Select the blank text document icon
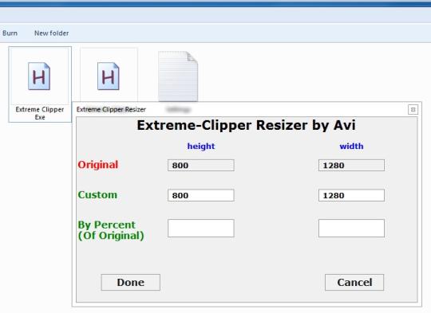 pyautogui.click(x=178, y=76)
